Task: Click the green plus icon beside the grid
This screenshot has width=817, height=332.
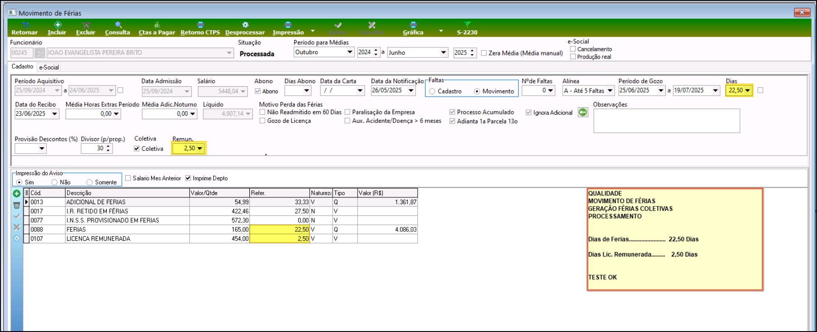Action: pos(17,194)
